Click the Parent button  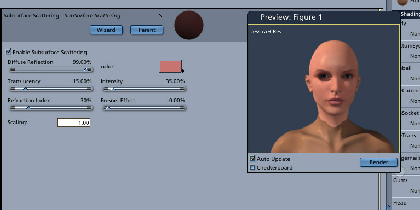[x=147, y=30]
